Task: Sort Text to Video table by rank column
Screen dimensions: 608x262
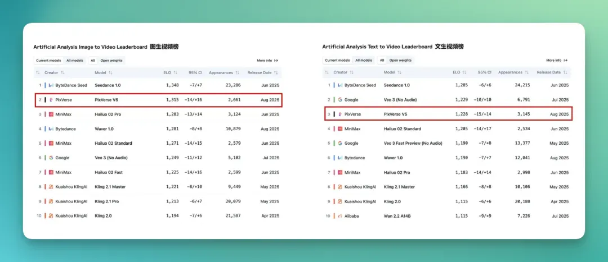Action: tap(327, 72)
